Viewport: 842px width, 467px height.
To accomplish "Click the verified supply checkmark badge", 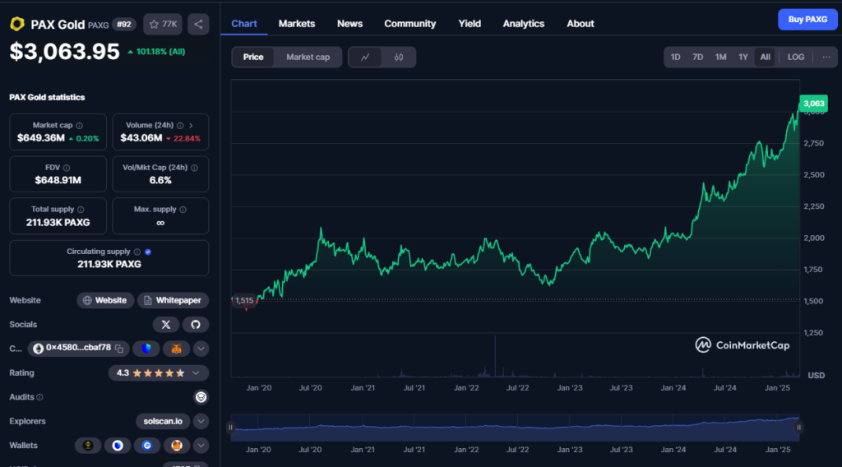I will [x=148, y=252].
